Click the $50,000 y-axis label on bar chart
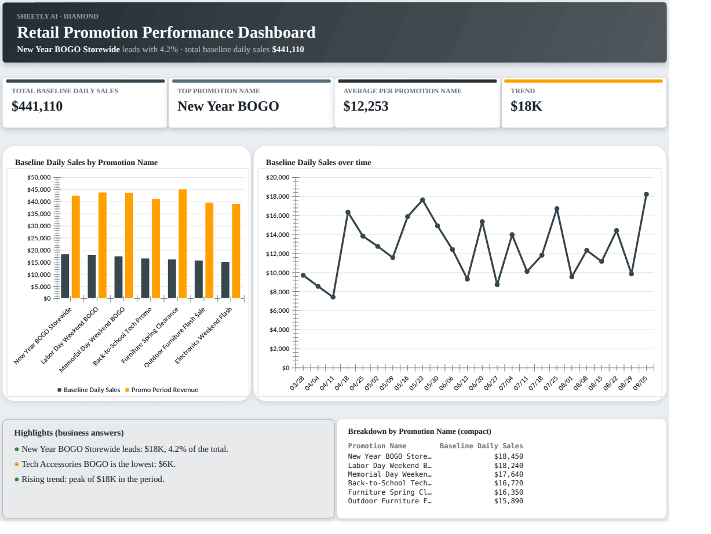The width and height of the screenshot is (711, 534). point(39,177)
